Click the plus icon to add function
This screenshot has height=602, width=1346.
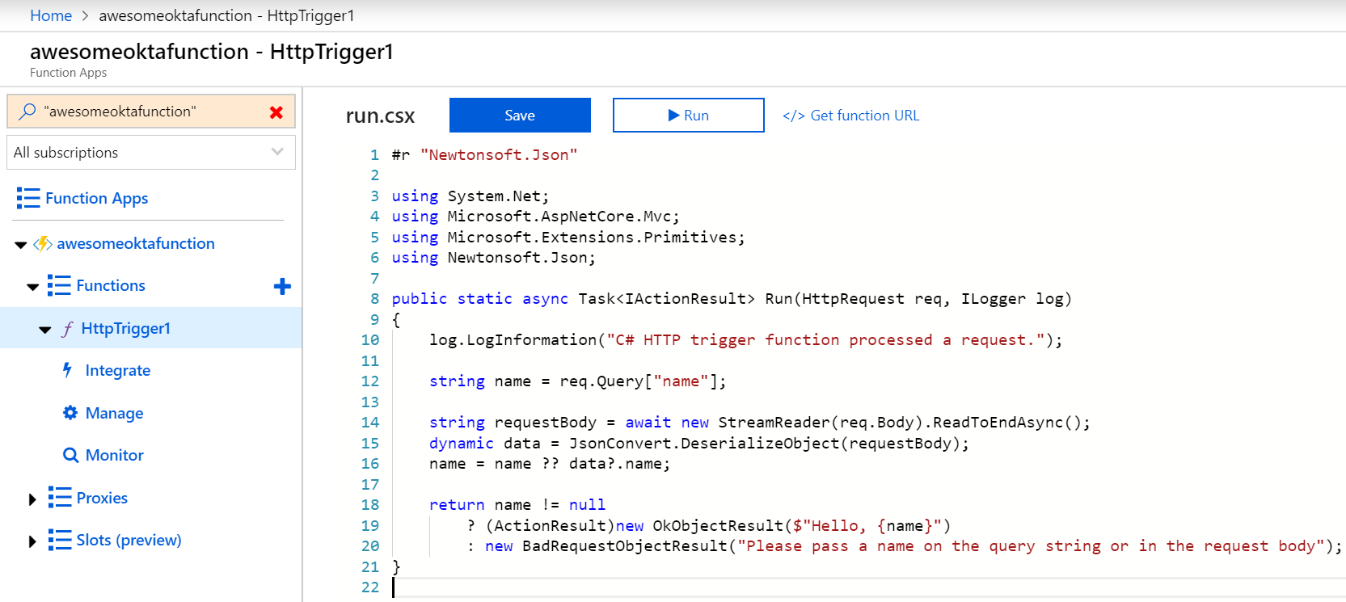tap(282, 286)
